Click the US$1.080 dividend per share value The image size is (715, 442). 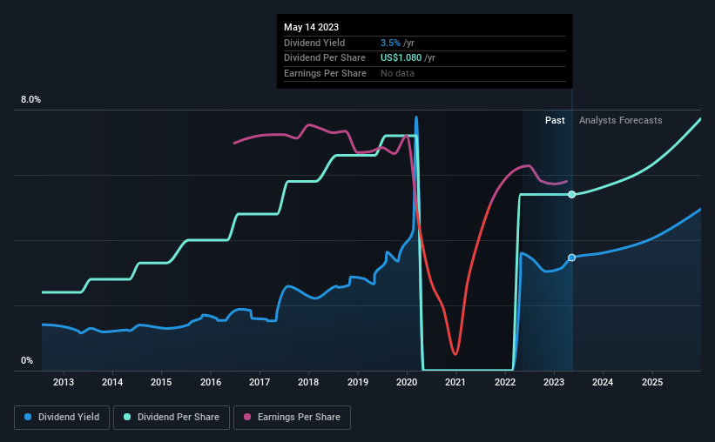coord(401,58)
